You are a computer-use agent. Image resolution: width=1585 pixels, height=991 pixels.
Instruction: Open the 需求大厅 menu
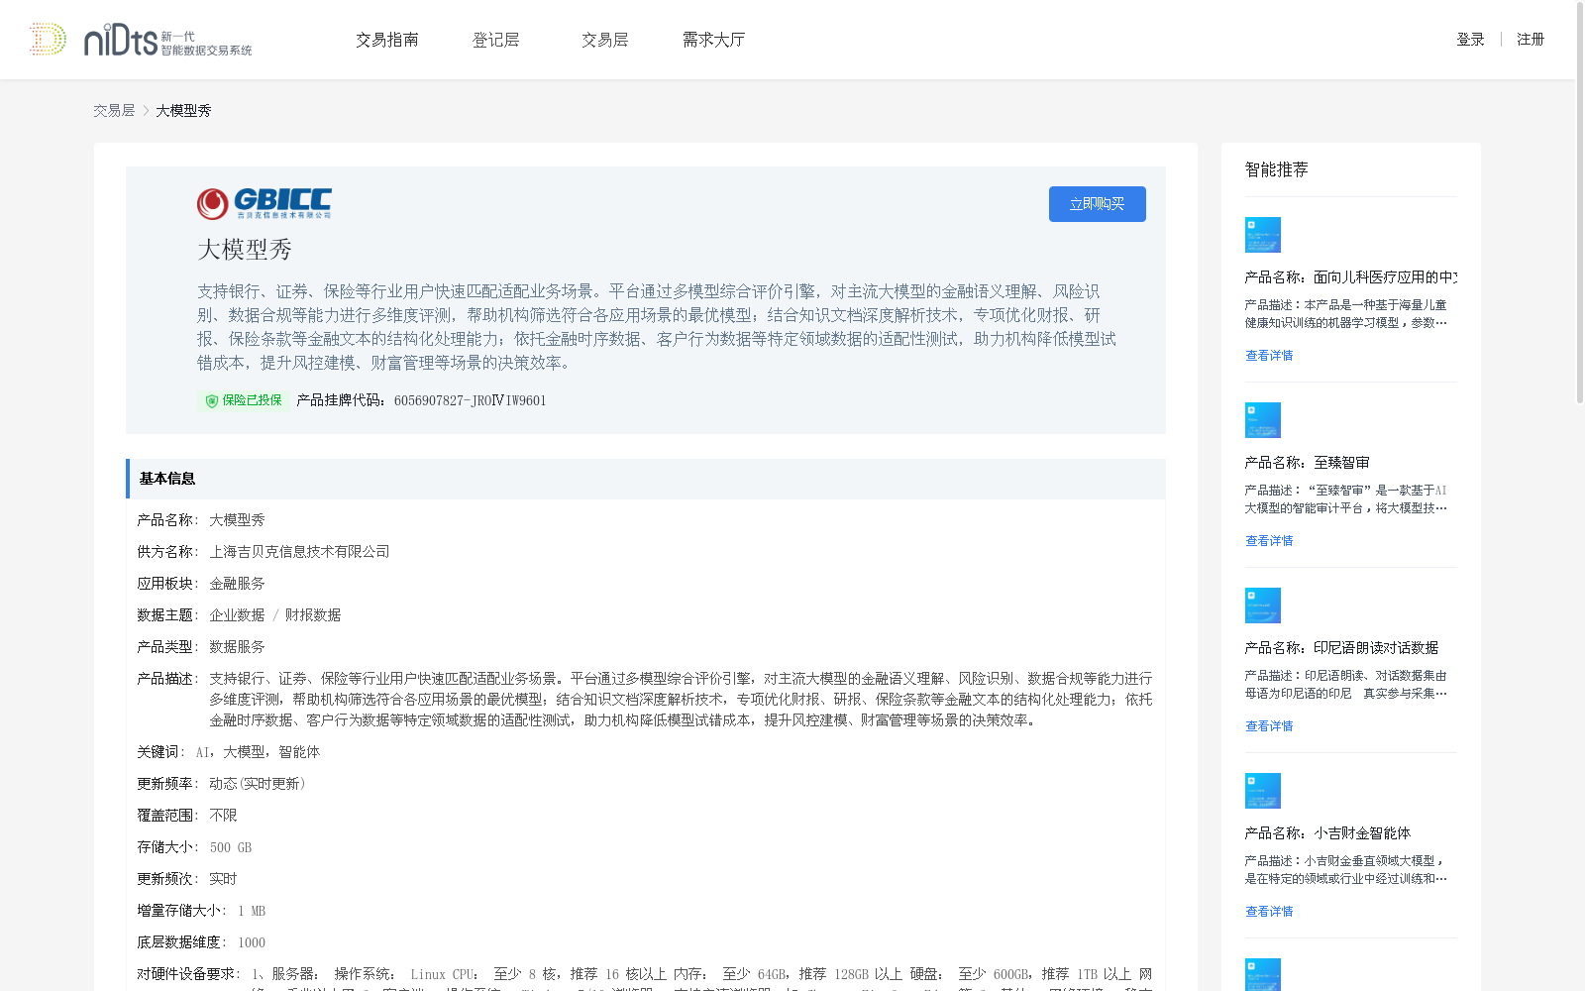(714, 40)
